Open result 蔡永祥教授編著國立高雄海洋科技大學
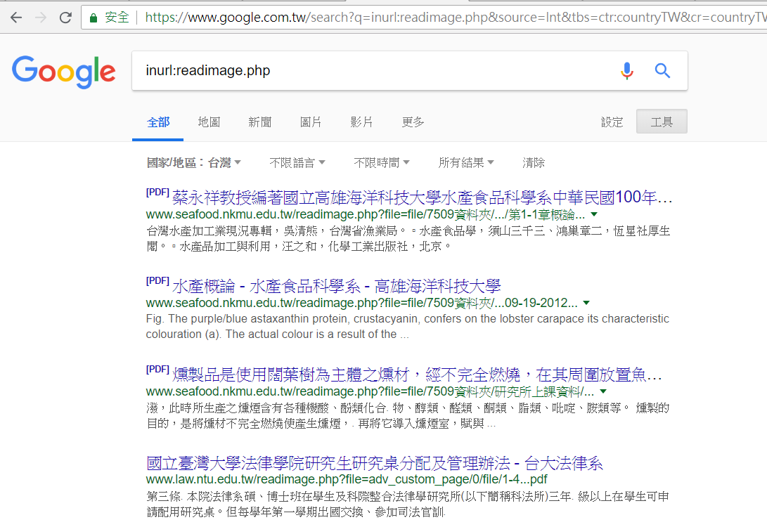The height and width of the screenshot is (527, 767). [422, 197]
